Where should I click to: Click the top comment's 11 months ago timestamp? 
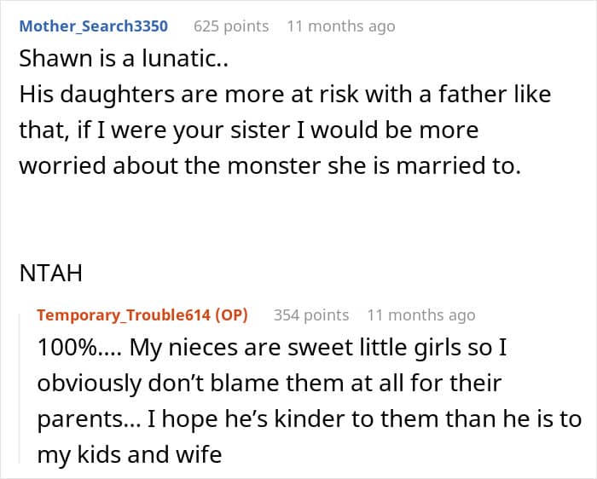pyautogui.click(x=340, y=26)
